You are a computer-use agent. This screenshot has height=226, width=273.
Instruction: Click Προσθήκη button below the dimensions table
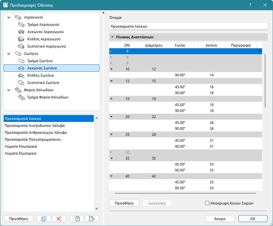124,203
